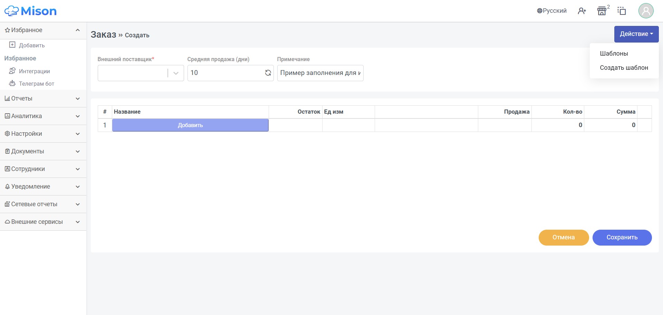This screenshot has width=663, height=315.
Task: Open the user profile avatar
Action: (646, 11)
